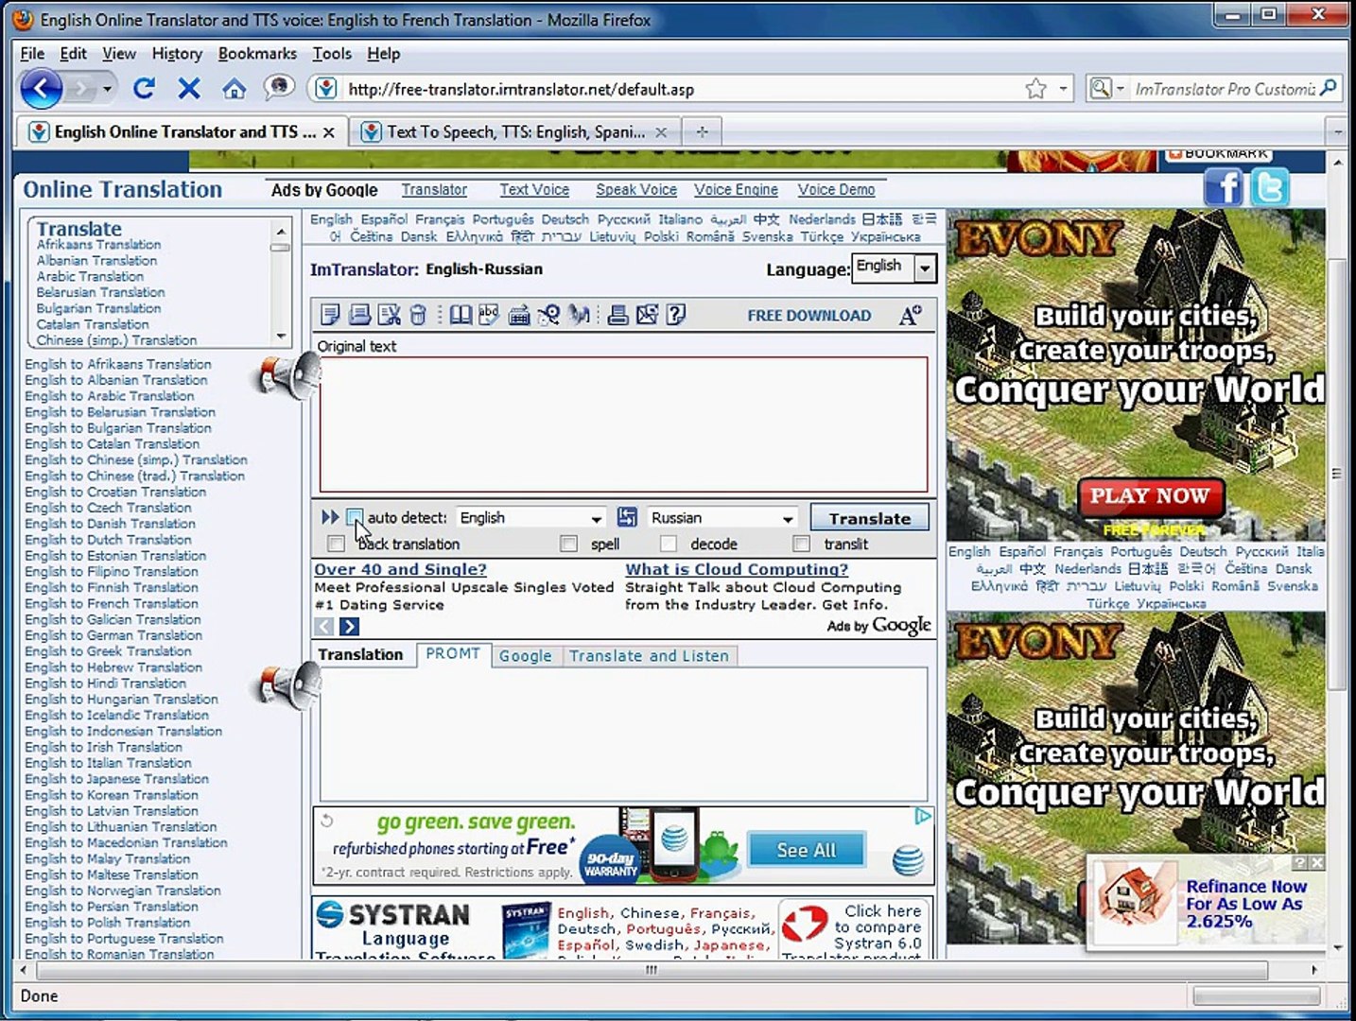Click the next ad arrow under Dating Service
The width and height of the screenshot is (1356, 1021).
pyautogui.click(x=350, y=626)
